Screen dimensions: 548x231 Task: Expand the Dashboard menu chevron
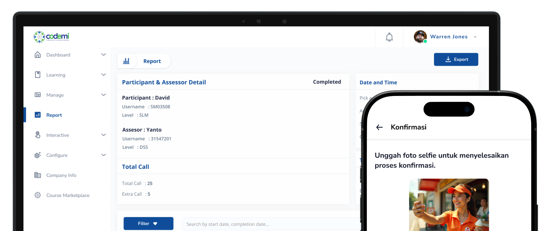(103, 55)
